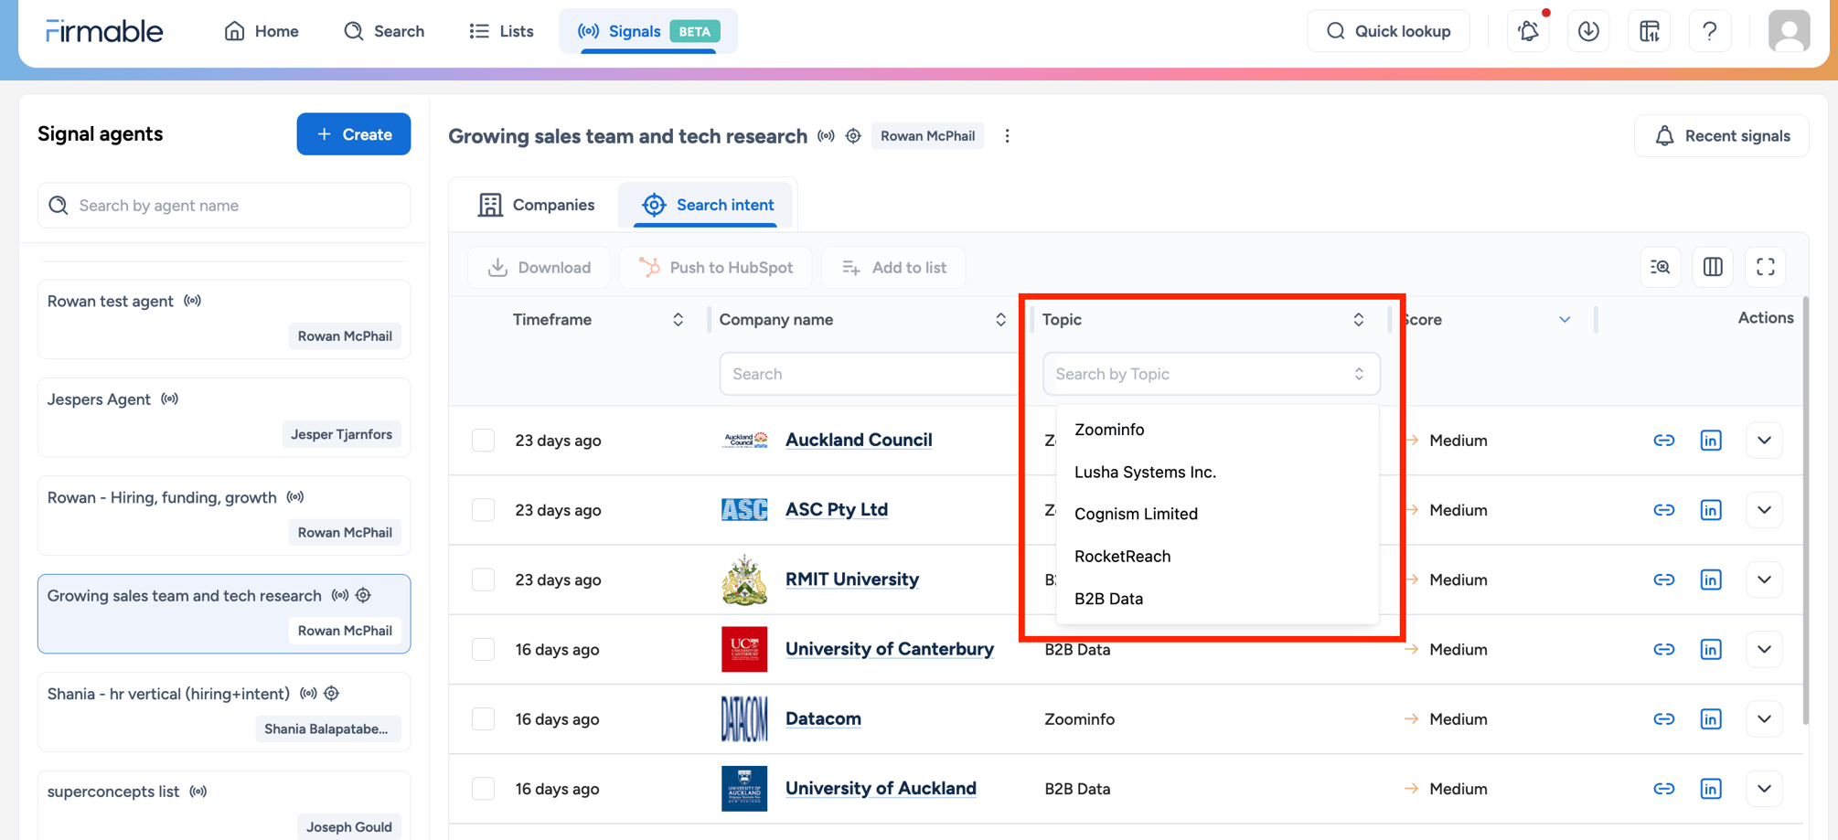Image resolution: width=1838 pixels, height=840 pixels.
Task: Toggle the fullscreen table icon
Action: click(x=1766, y=267)
